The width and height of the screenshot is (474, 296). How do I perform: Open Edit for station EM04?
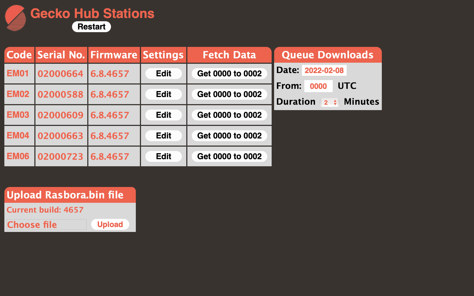pos(164,136)
